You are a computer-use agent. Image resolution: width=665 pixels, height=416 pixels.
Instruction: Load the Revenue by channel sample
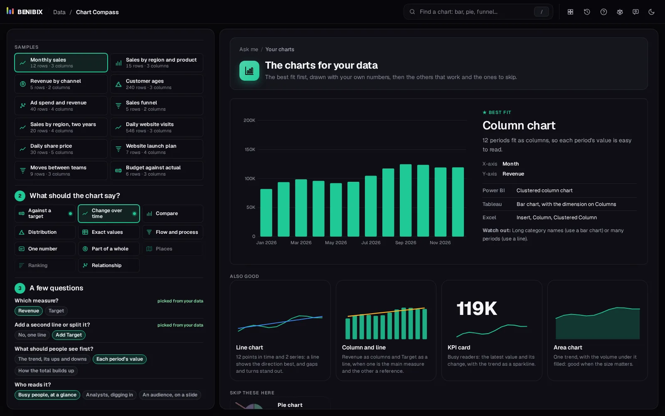point(61,84)
